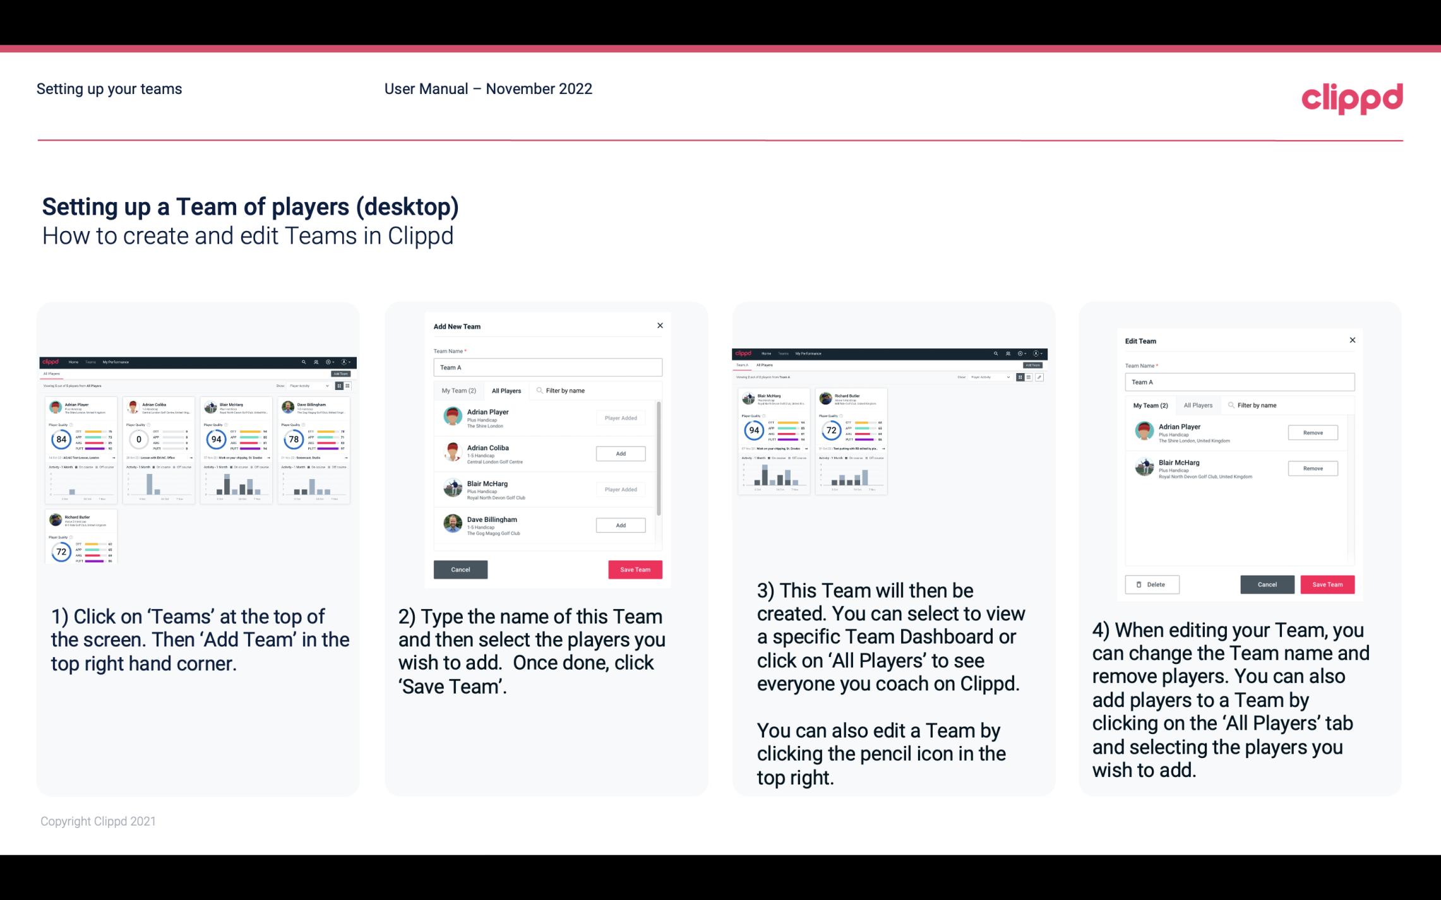Click Remove button next to Adrian Player
The width and height of the screenshot is (1441, 900).
coord(1312,432)
